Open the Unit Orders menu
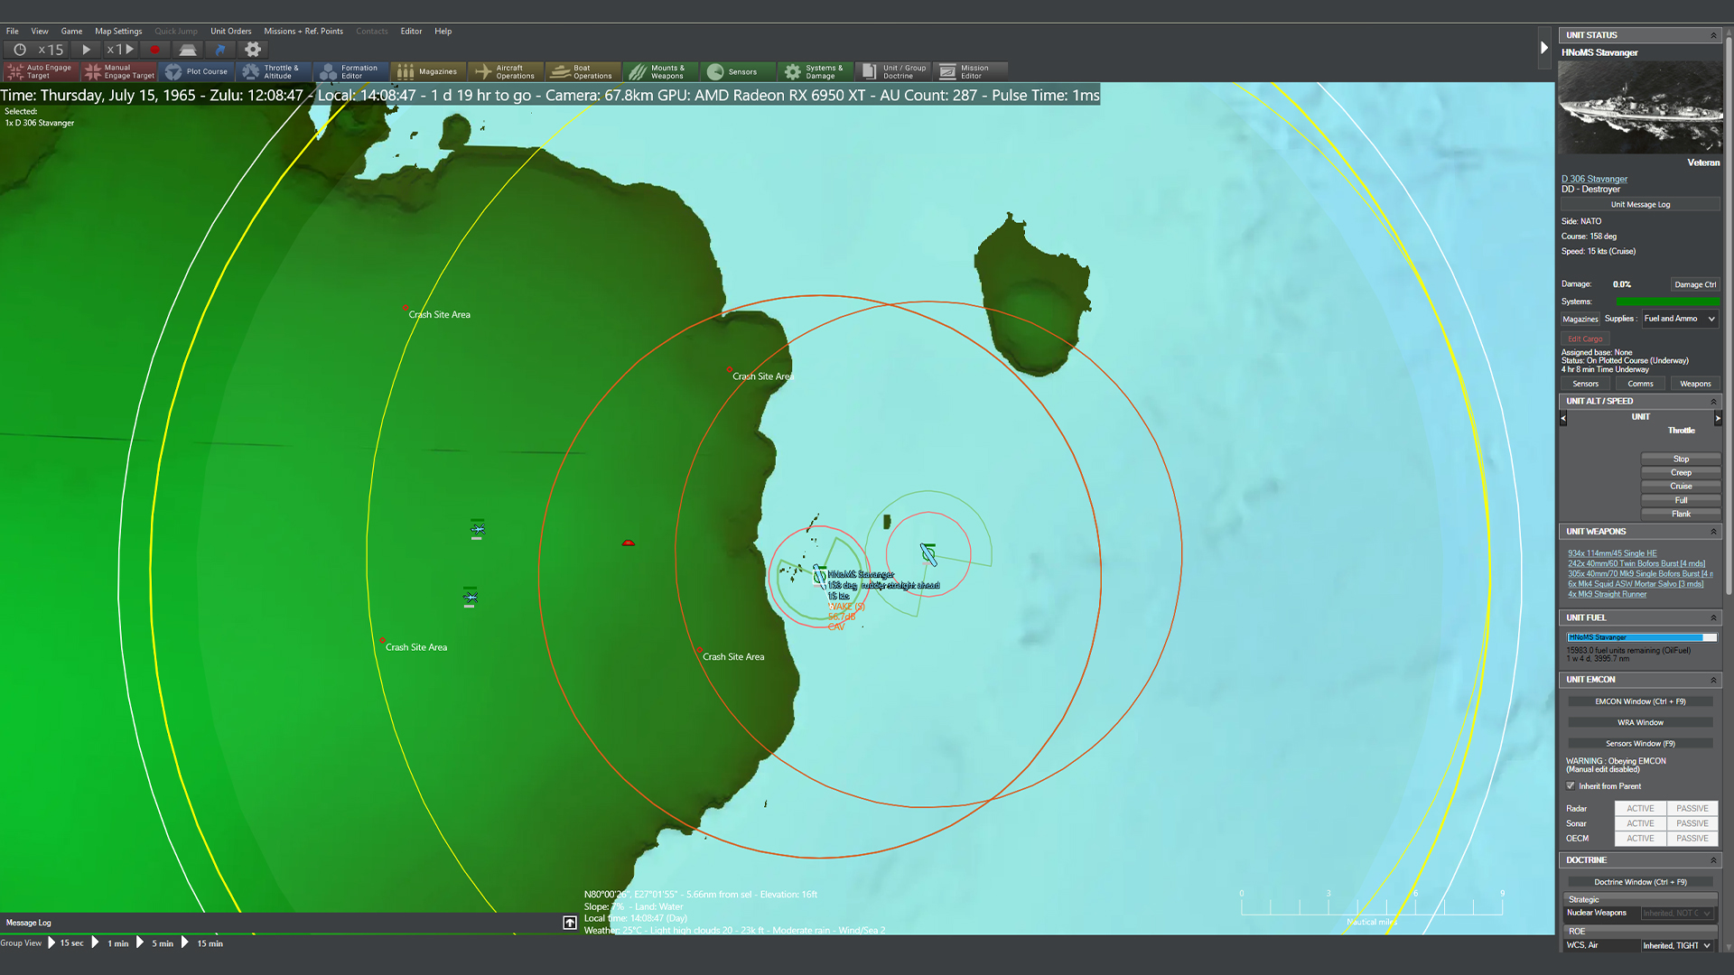 [231, 31]
